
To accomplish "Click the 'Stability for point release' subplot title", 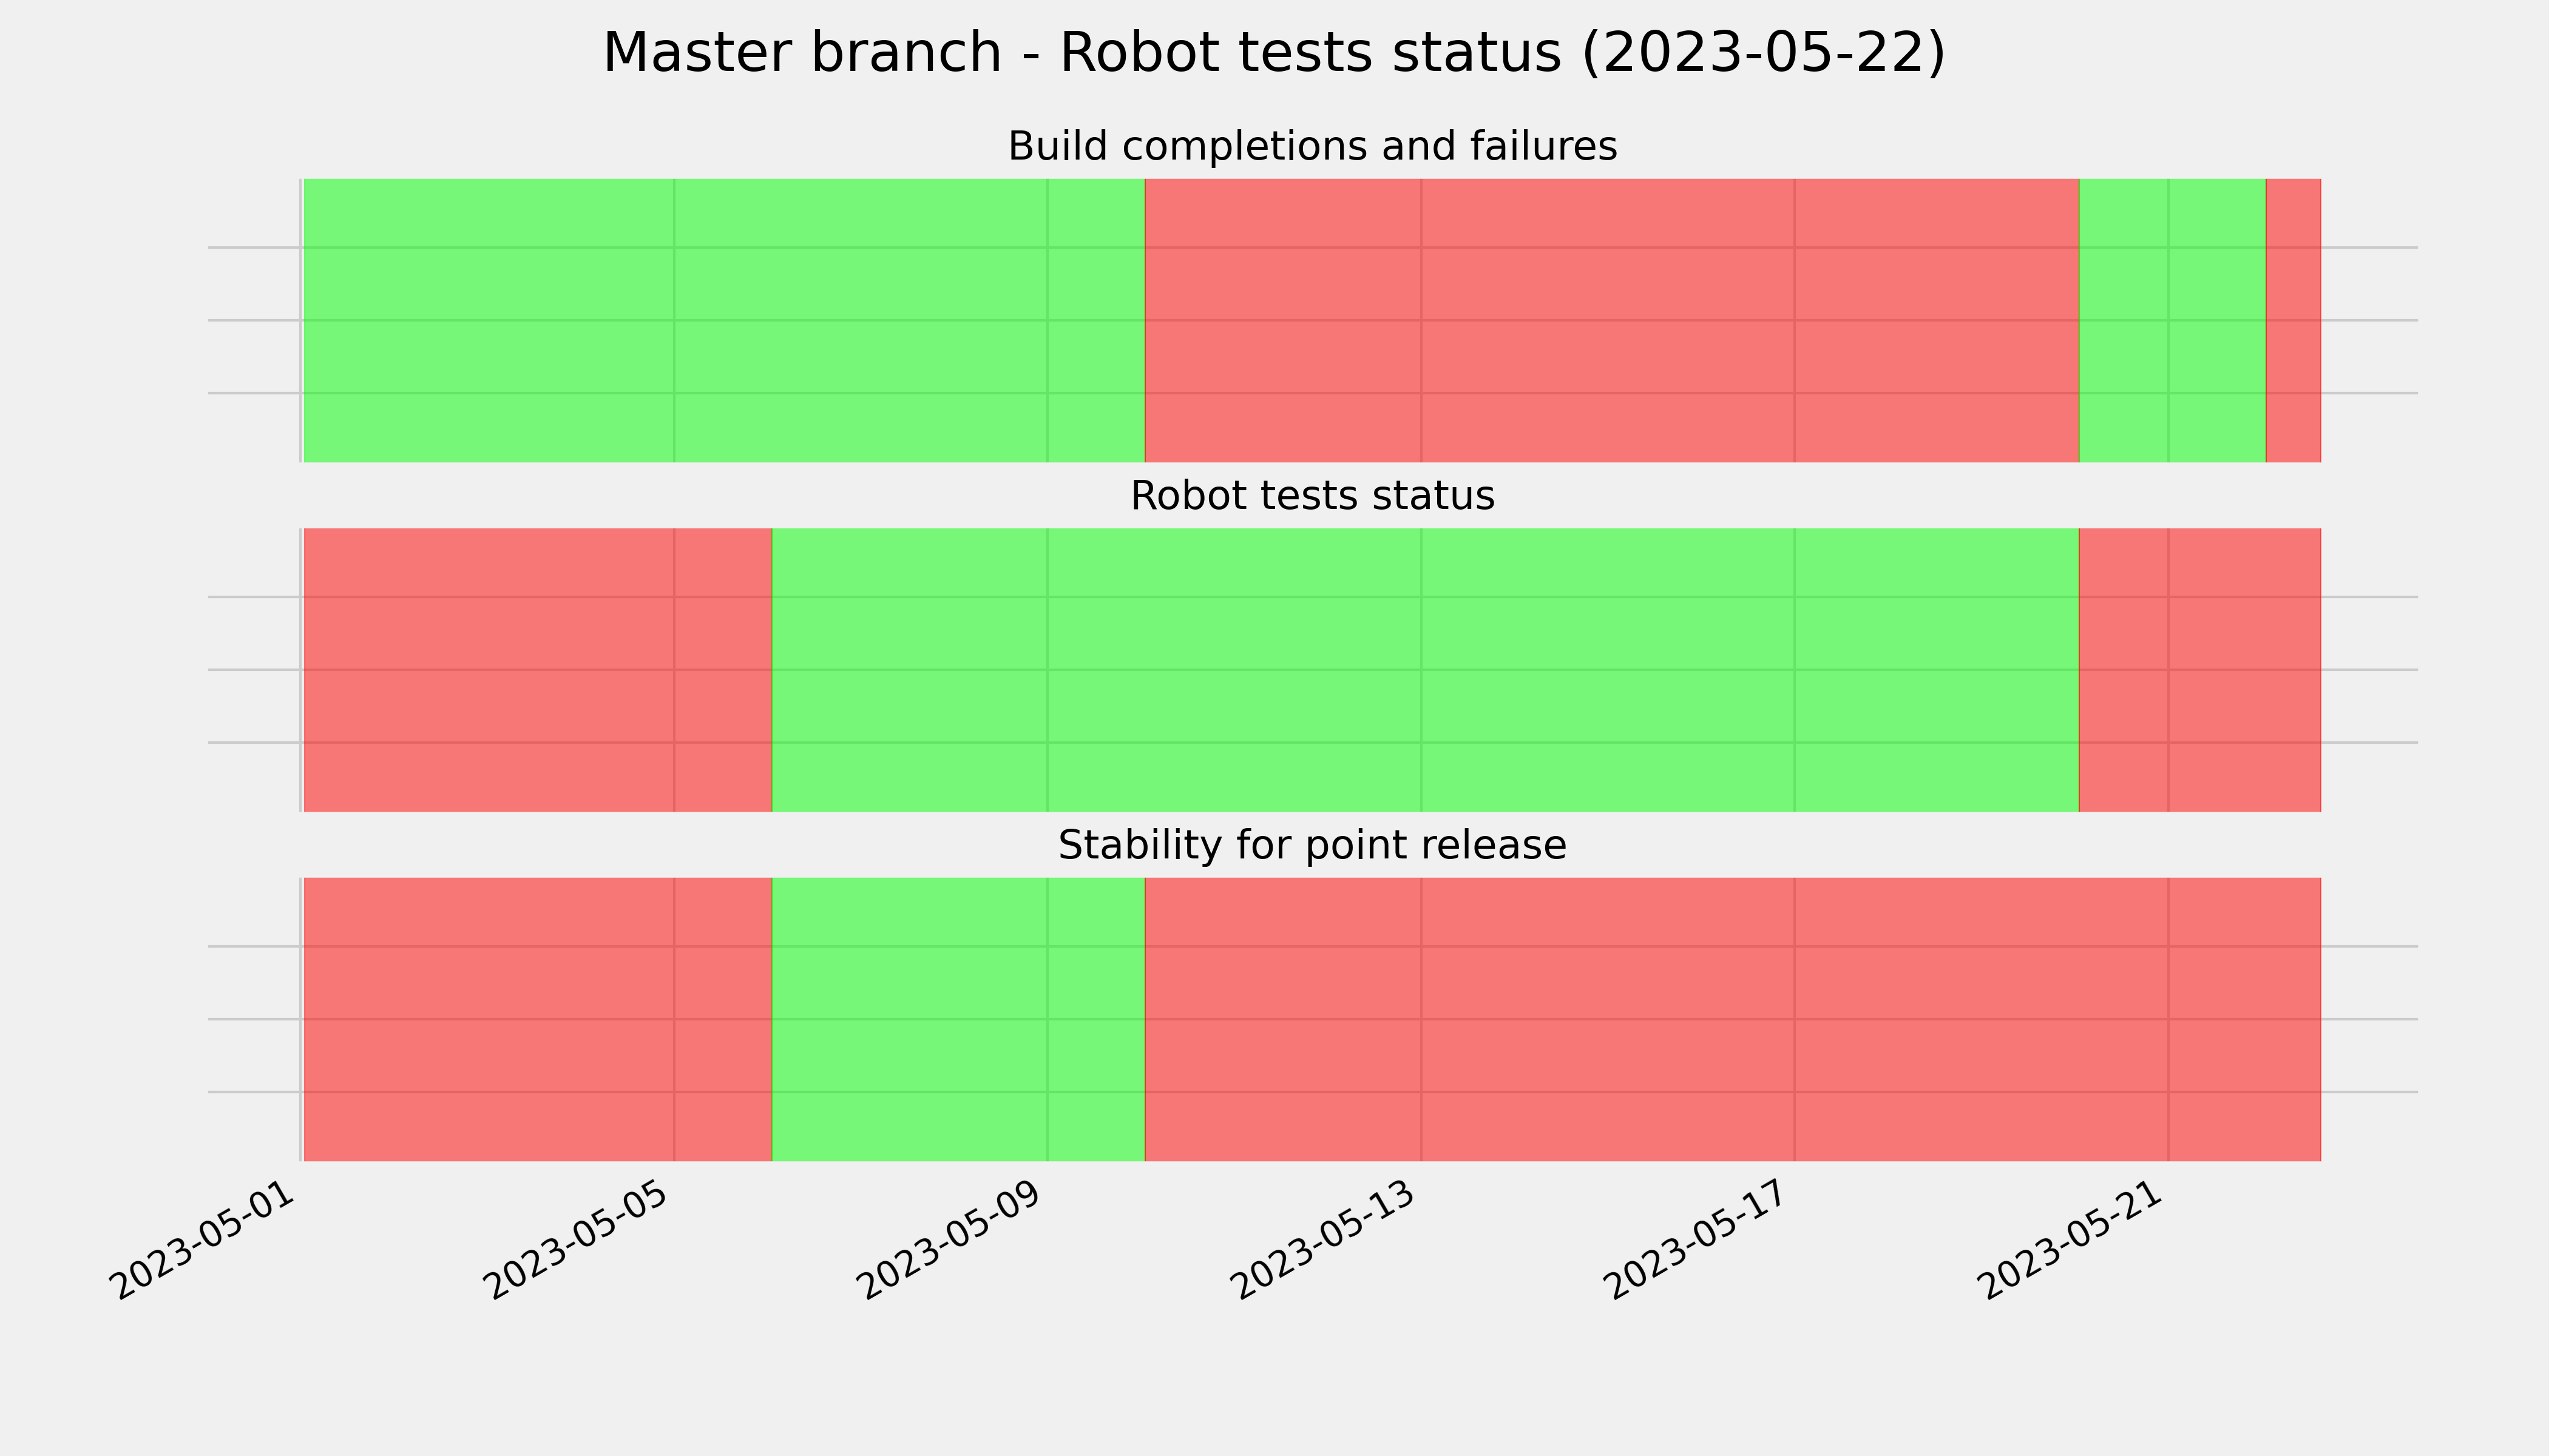I will point(1312,845).
